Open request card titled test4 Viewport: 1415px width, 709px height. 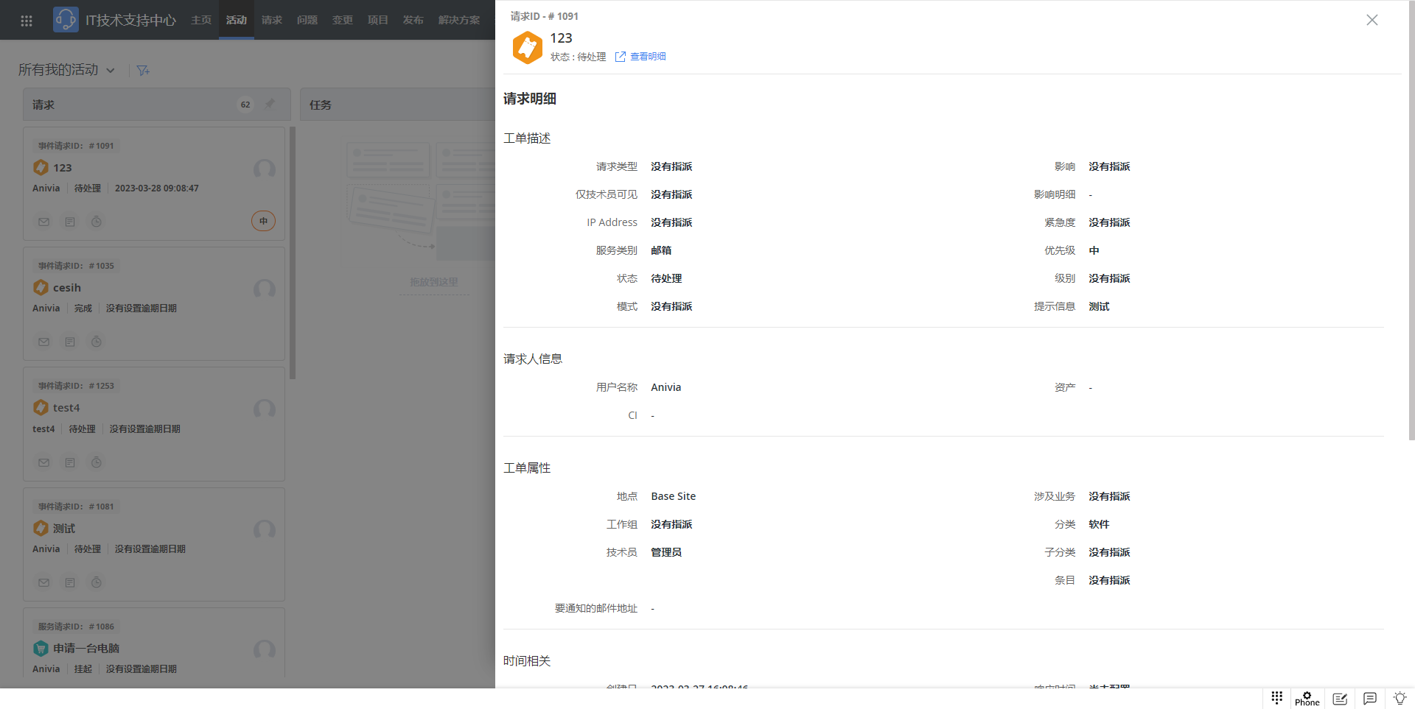coord(66,408)
